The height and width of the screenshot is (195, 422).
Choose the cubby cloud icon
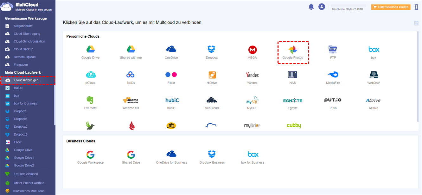coord(294,125)
